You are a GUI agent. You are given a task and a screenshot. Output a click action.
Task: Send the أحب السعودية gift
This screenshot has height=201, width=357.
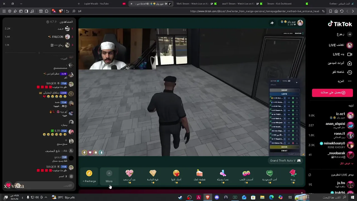(x=269, y=176)
